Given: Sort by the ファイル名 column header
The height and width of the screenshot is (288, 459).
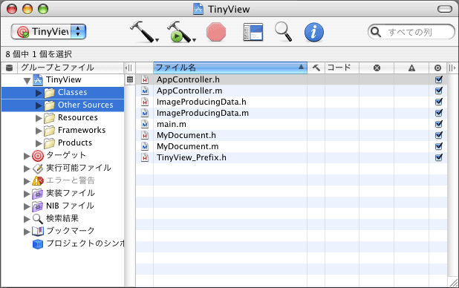Looking at the screenshot, I should tap(230, 68).
